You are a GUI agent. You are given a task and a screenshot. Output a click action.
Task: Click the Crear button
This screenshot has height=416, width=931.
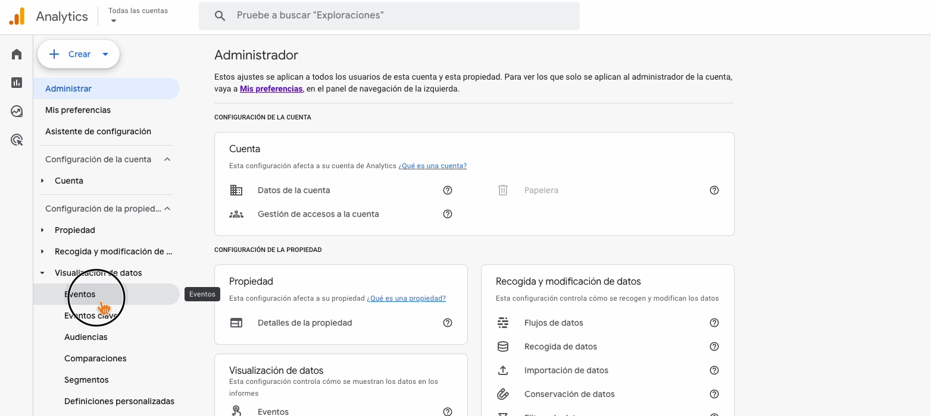tap(79, 54)
